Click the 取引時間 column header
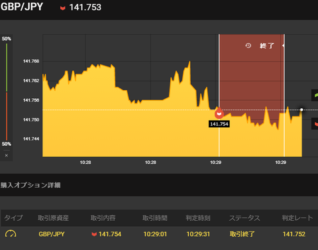The width and height of the screenshot is (318, 250). coord(155,218)
